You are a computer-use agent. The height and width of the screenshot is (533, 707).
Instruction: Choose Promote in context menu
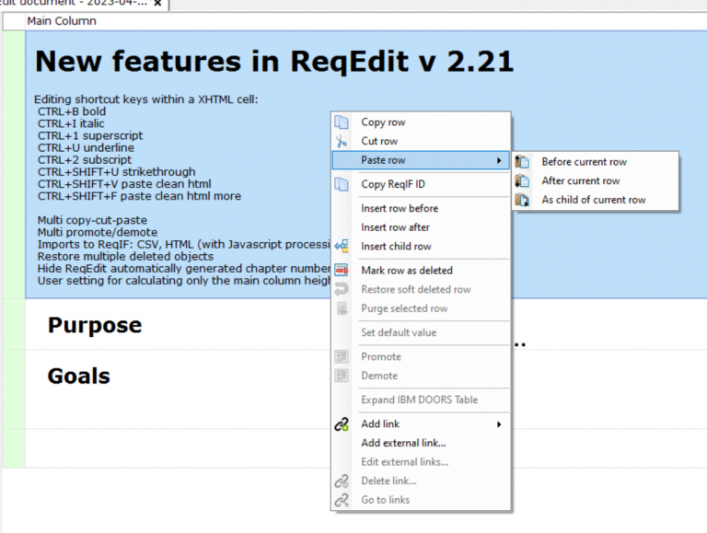(421, 356)
